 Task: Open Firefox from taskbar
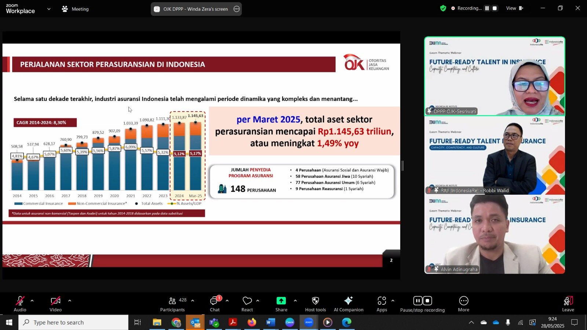pos(252,322)
